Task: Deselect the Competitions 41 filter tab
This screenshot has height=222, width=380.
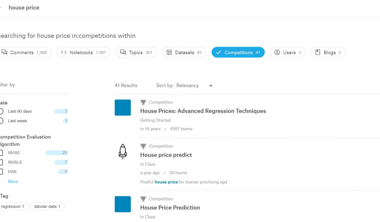Action: [238, 52]
